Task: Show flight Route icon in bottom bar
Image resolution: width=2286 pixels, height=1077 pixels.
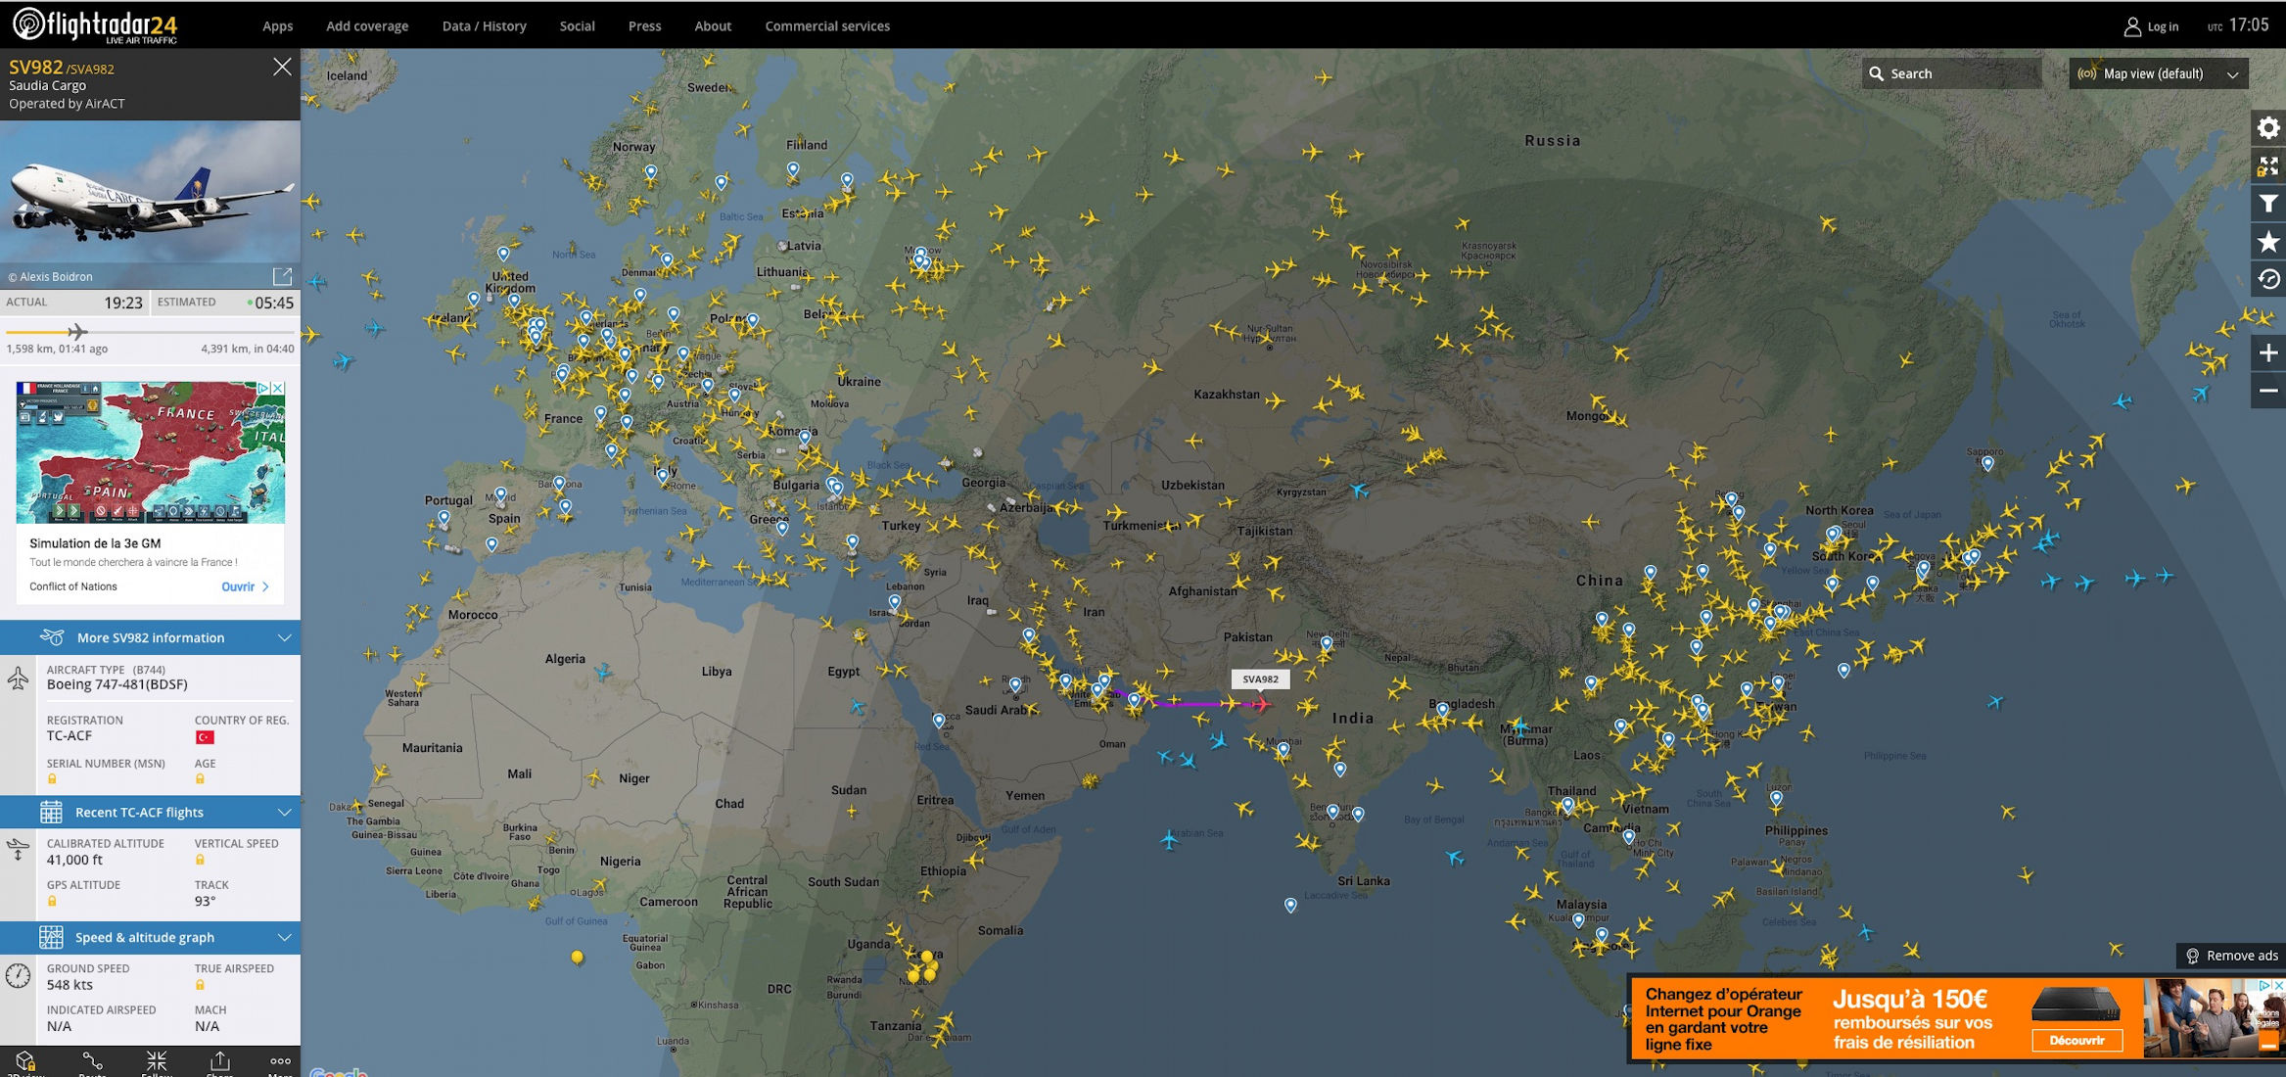Action: click(x=92, y=1062)
